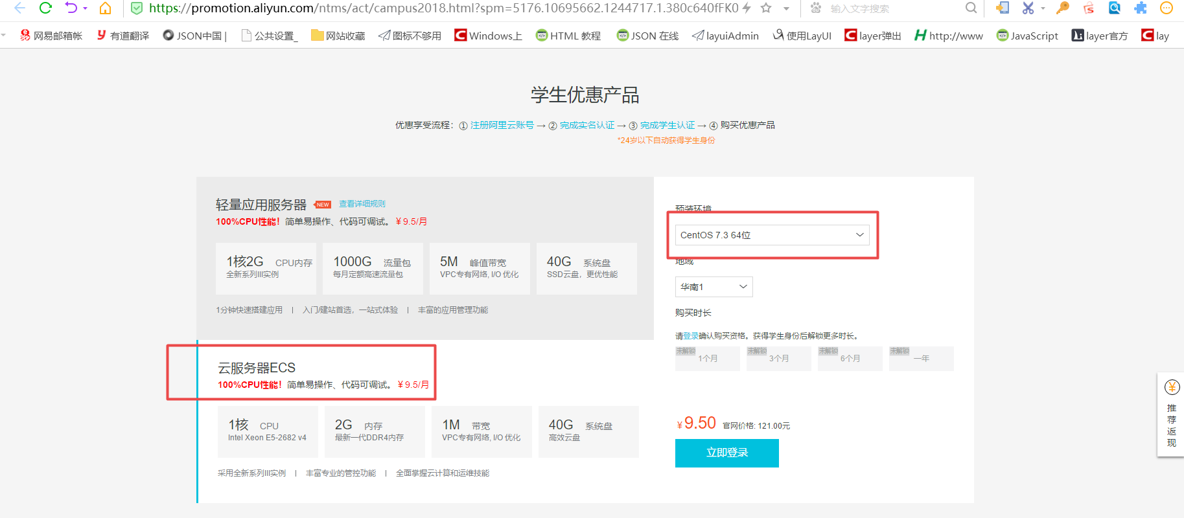Viewport: 1184px width, 518px height.
Task: Open the JSON中国 bookmark
Action: (x=194, y=36)
